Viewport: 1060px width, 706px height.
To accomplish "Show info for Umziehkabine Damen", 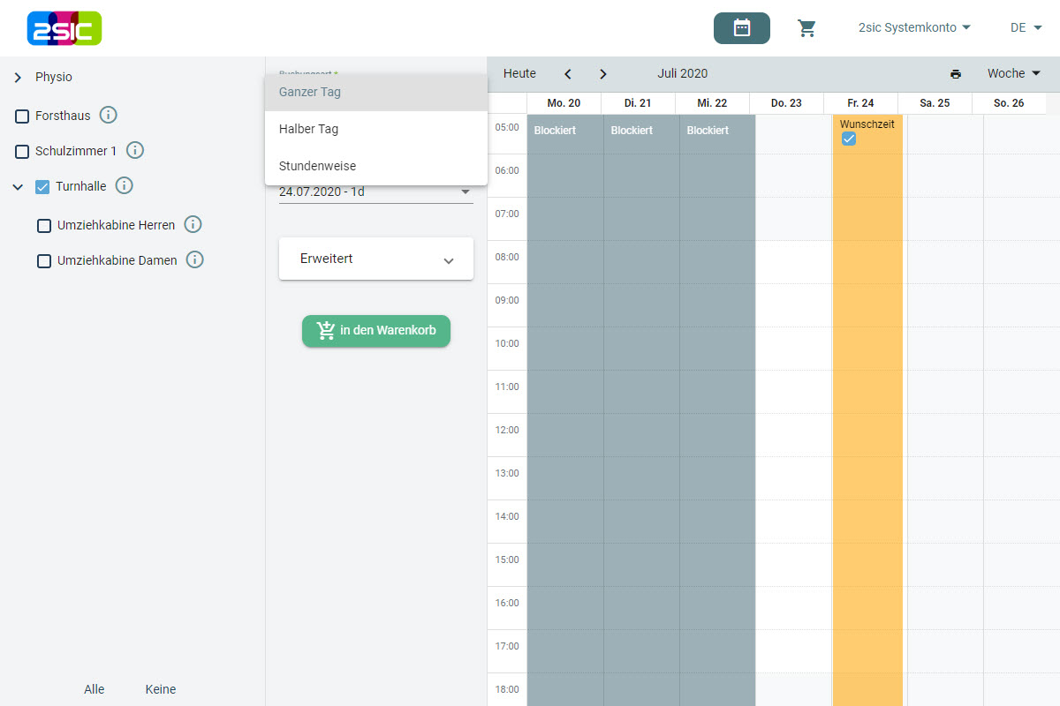I will [195, 260].
